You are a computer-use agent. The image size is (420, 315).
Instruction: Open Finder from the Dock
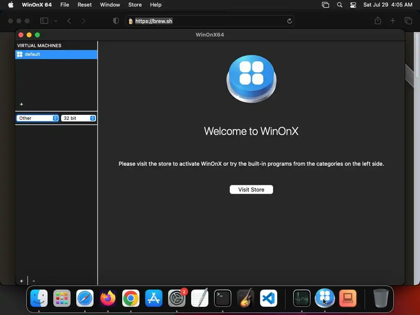point(39,298)
